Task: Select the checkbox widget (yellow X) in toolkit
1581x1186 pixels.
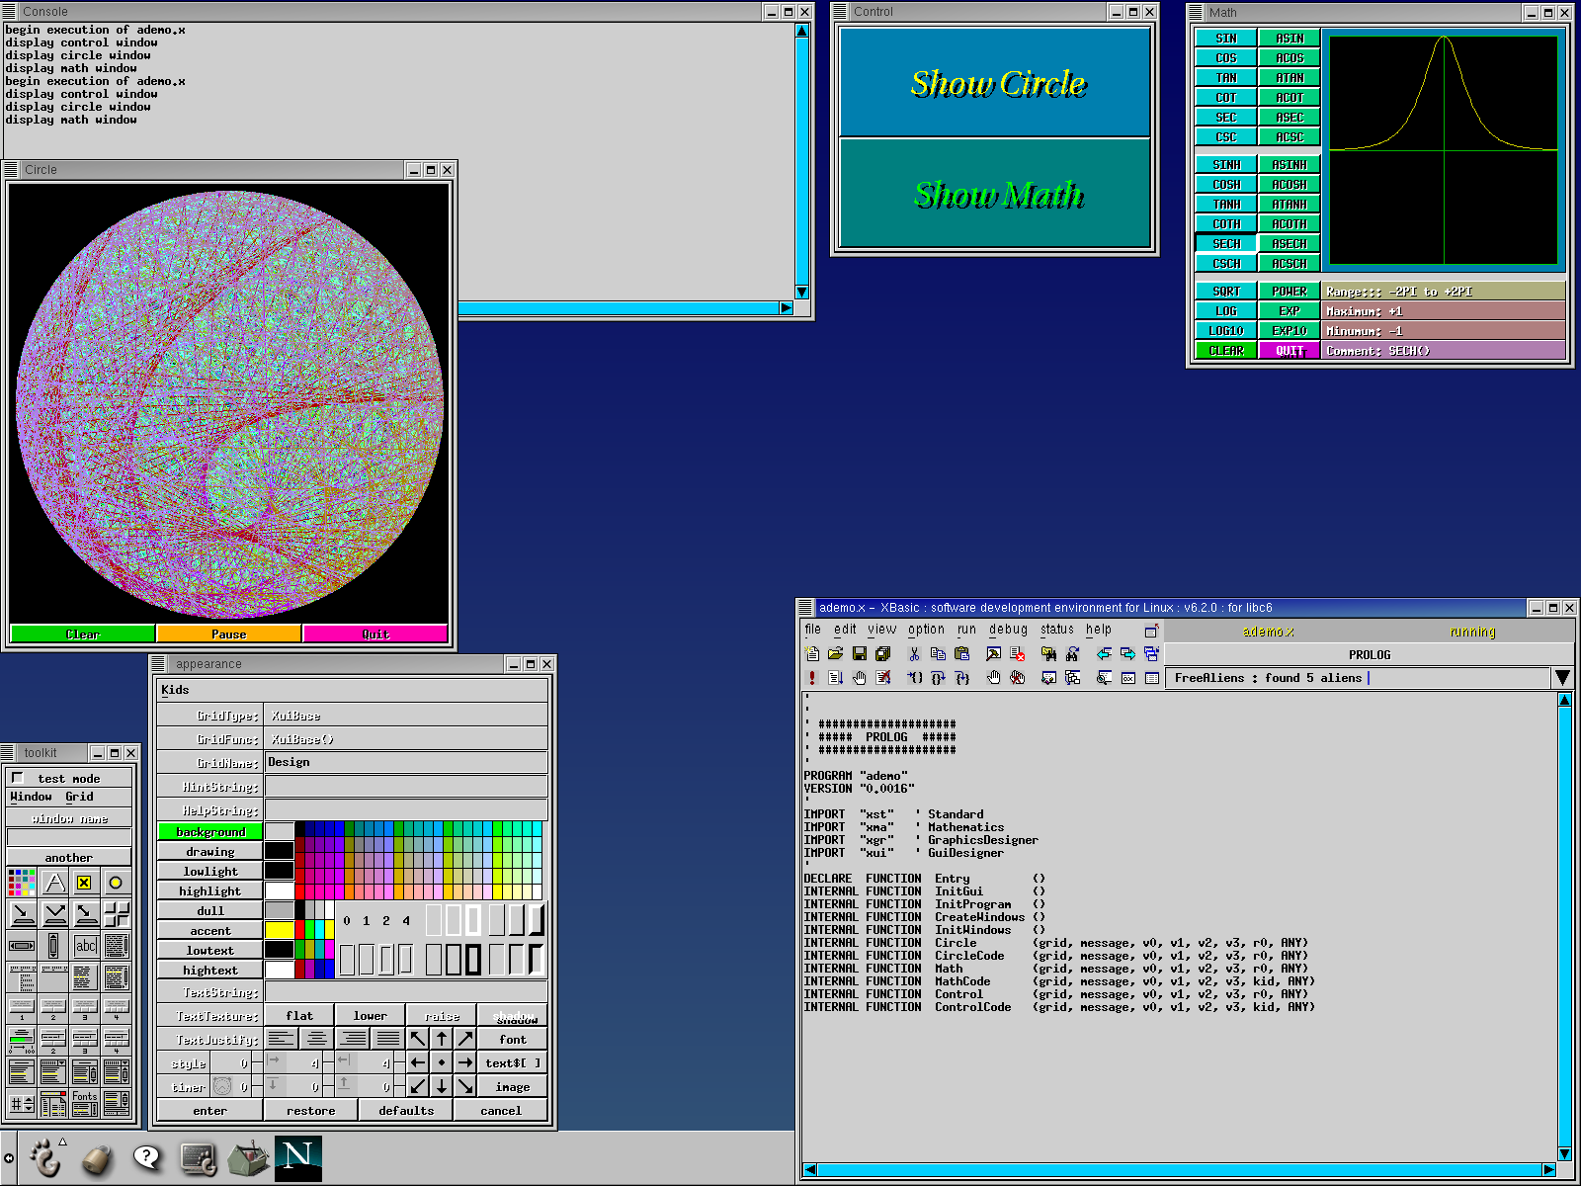Action: tap(85, 883)
